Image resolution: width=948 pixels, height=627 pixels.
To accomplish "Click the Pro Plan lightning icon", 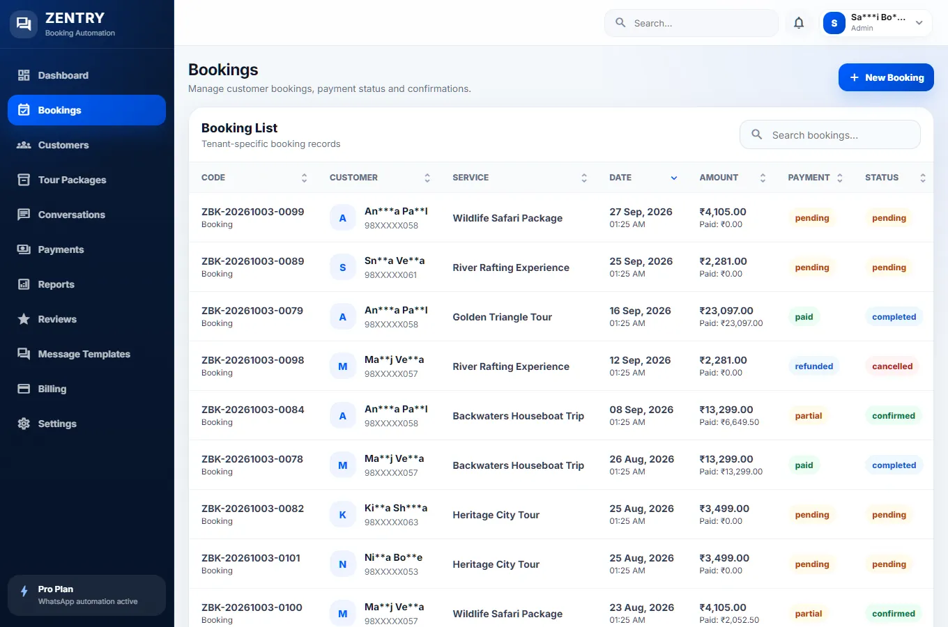I will click(x=24, y=591).
